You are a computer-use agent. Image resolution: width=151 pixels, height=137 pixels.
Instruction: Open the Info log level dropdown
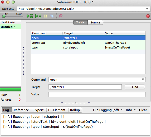(131, 110)
